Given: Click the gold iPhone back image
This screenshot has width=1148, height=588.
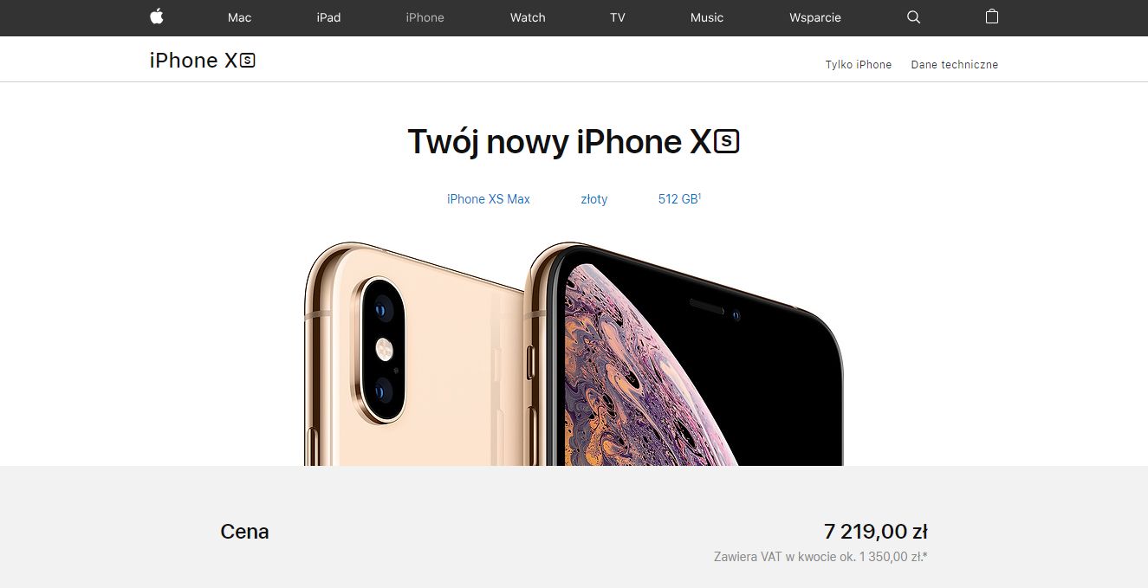Looking at the screenshot, I should [x=414, y=355].
